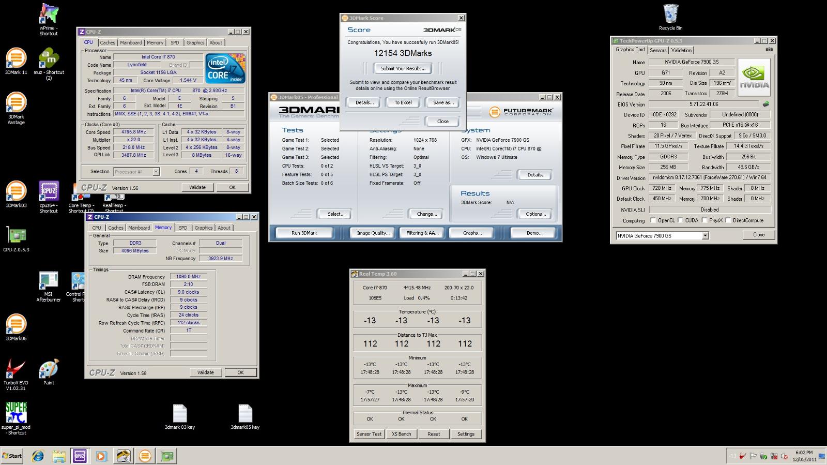Click Close button in GPU-Z
This screenshot has width=827, height=465.
[758, 235]
